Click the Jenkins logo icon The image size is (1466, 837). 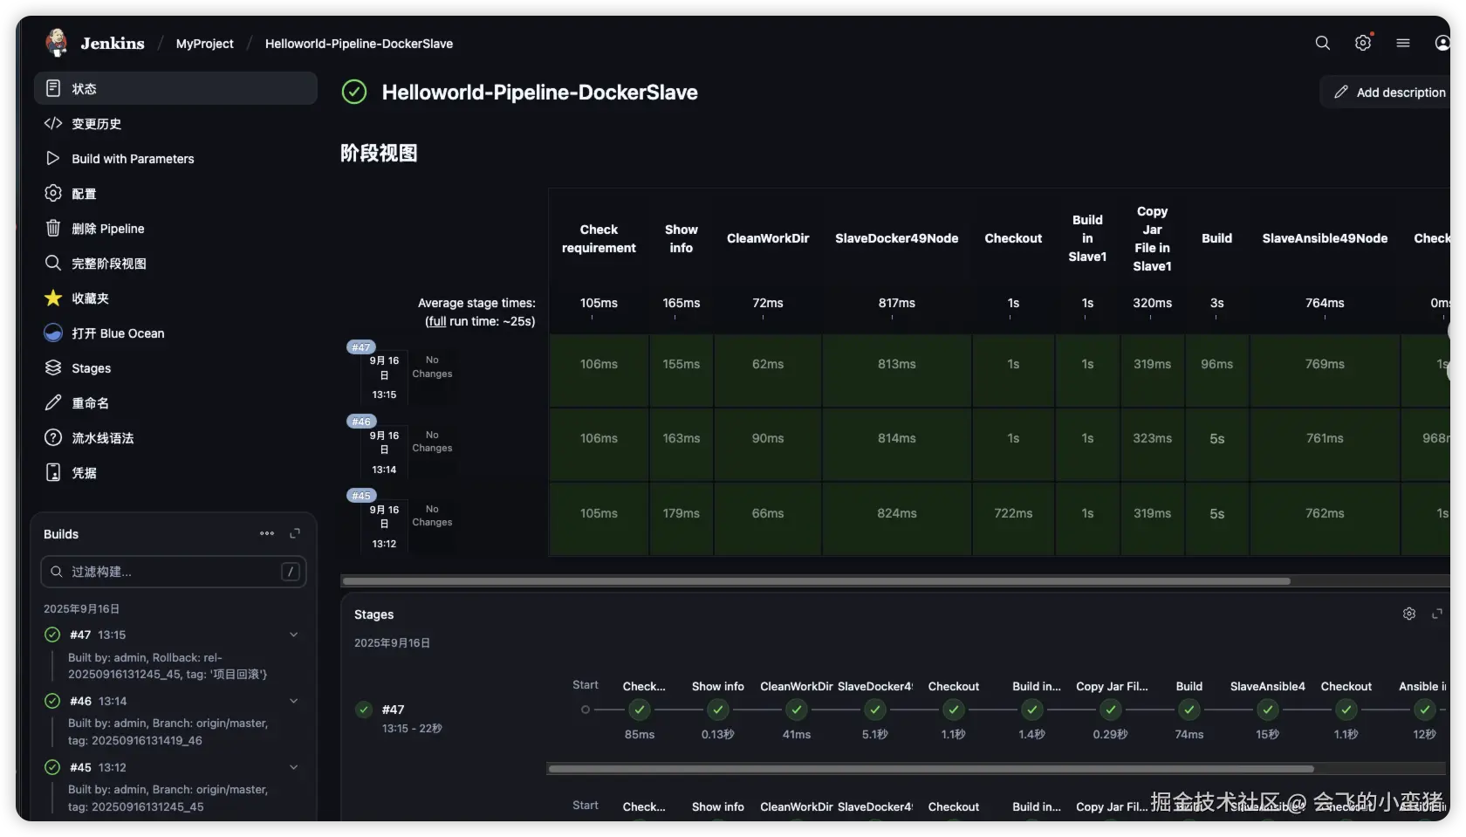pyautogui.click(x=57, y=42)
